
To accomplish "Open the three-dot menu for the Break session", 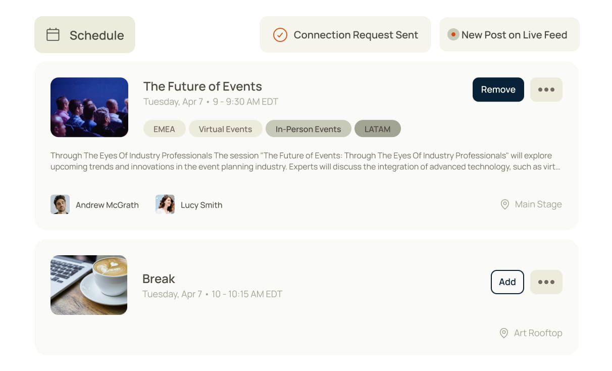I will (546, 282).
